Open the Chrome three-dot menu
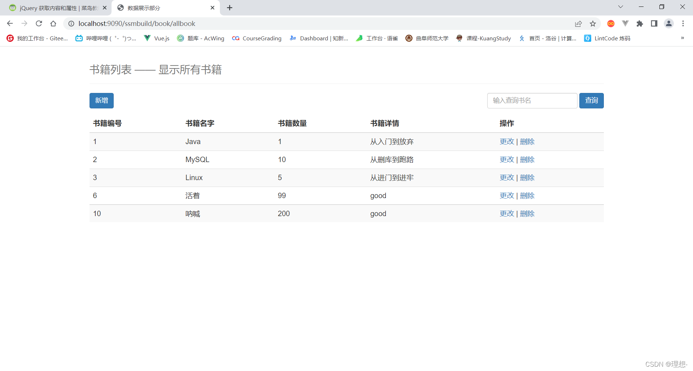This screenshot has height=371, width=693. pyautogui.click(x=683, y=23)
